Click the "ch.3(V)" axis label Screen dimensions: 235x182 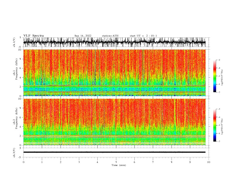(14, 153)
